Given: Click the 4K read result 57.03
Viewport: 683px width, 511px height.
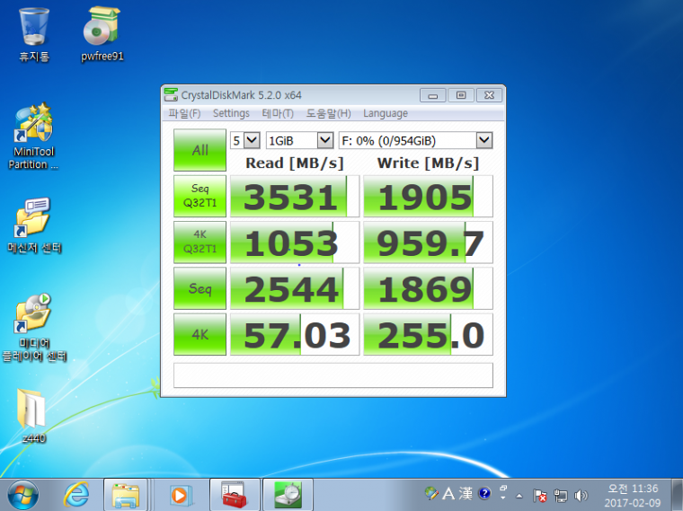Looking at the screenshot, I should pyautogui.click(x=295, y=334).
